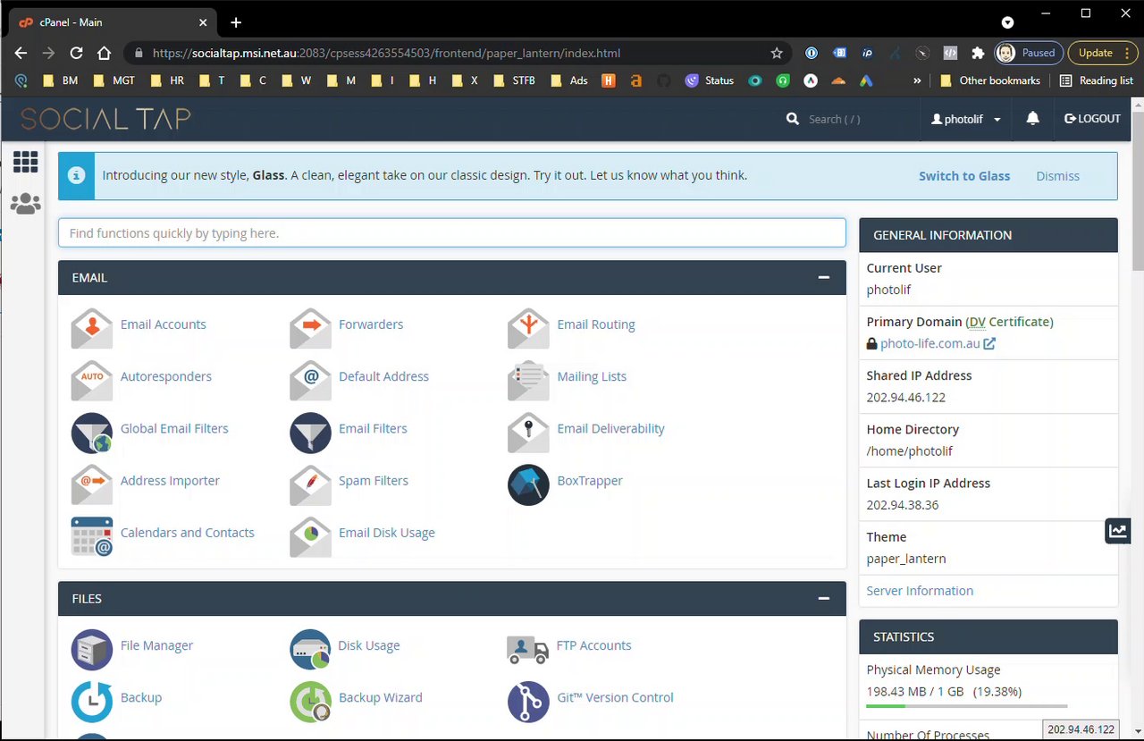Open the Email Disk Usage icon
Viewport: 1144px width, 741px height.
[310, 536]
